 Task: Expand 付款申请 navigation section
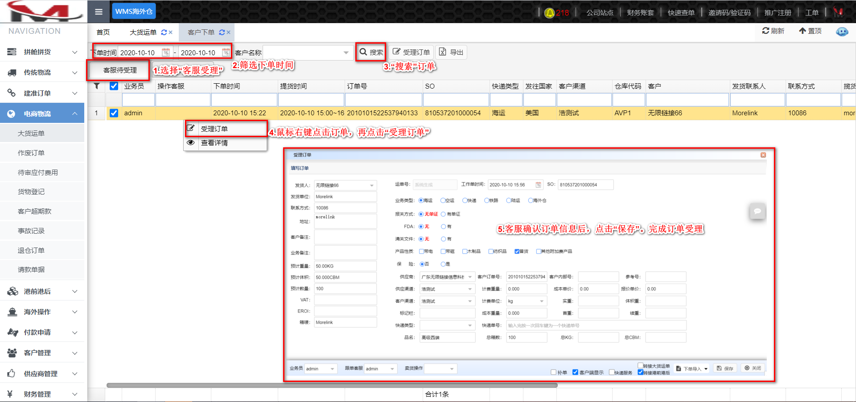click(42, 333)
